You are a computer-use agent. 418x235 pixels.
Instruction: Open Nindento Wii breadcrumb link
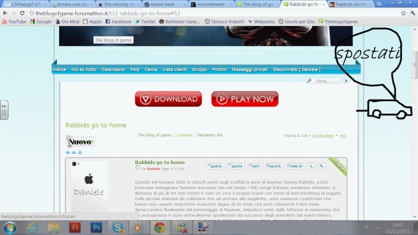[210, 135]
